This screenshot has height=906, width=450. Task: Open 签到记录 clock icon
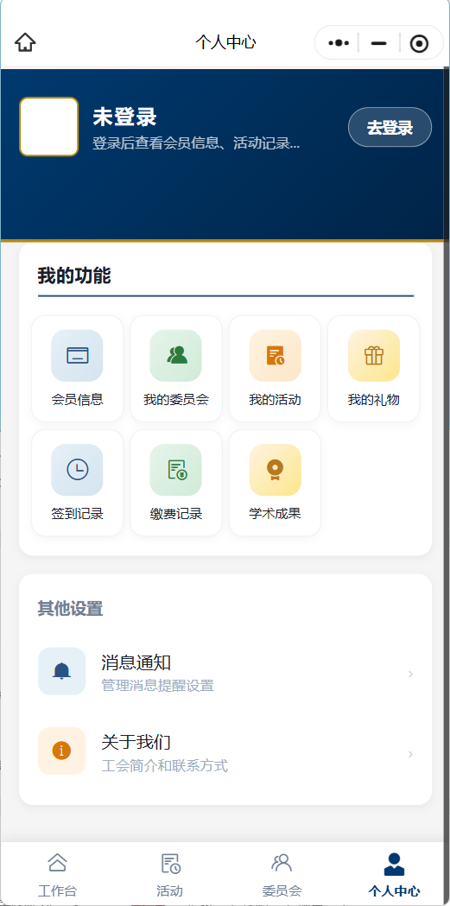tap(77, 470)
